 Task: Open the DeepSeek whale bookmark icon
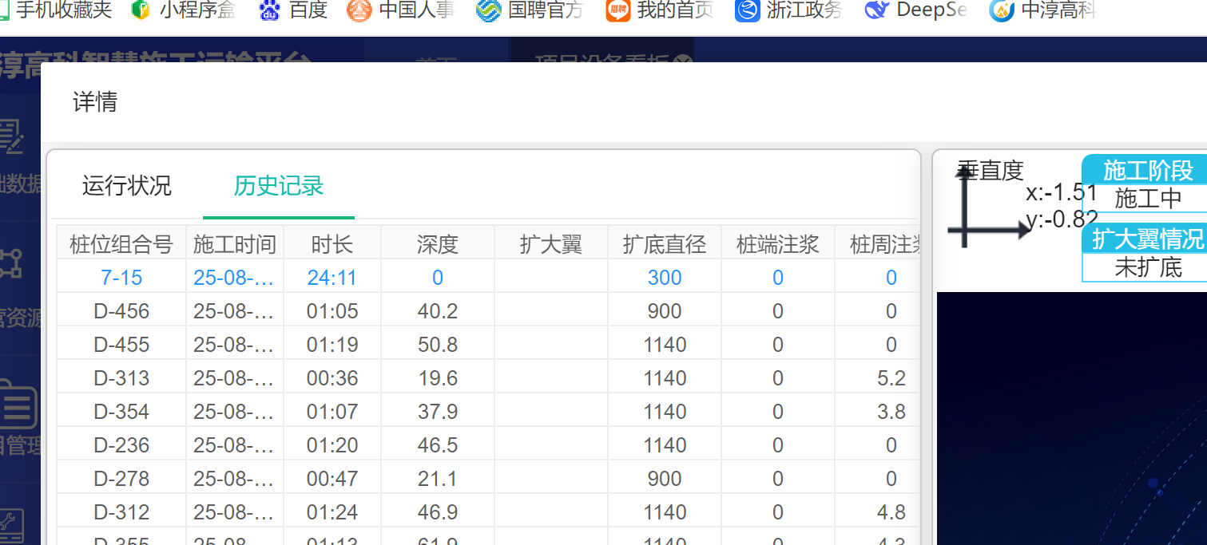[877, 10]
